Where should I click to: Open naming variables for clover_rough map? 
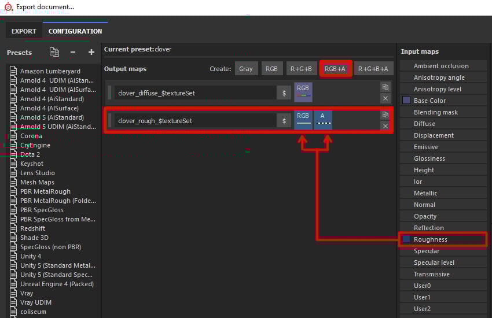click(x=284, y=121)
